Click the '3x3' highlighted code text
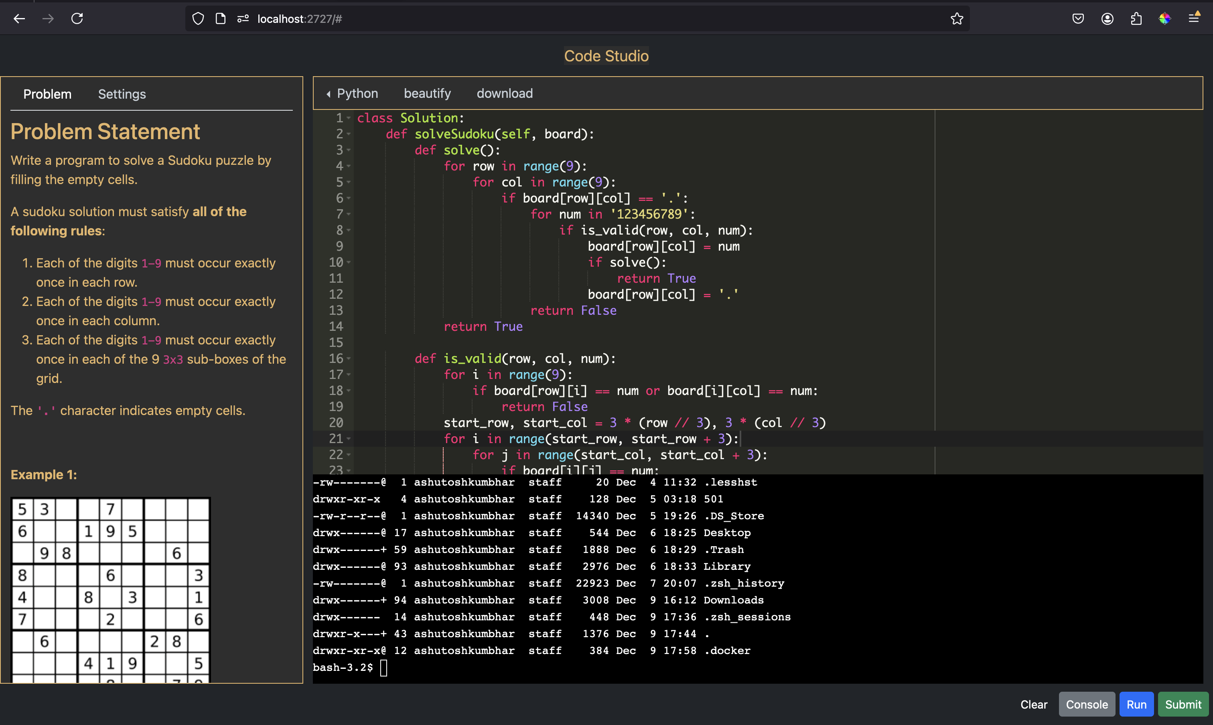This screenshot has height=725, width=1213. pyautogui.click(x=172, y=360)
